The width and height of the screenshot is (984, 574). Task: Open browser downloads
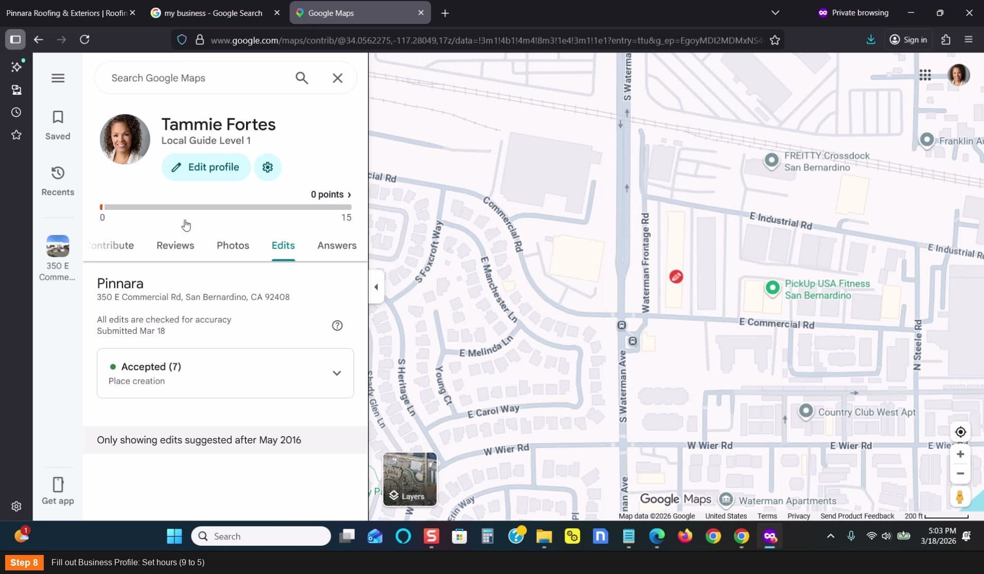tap(871, 40)
